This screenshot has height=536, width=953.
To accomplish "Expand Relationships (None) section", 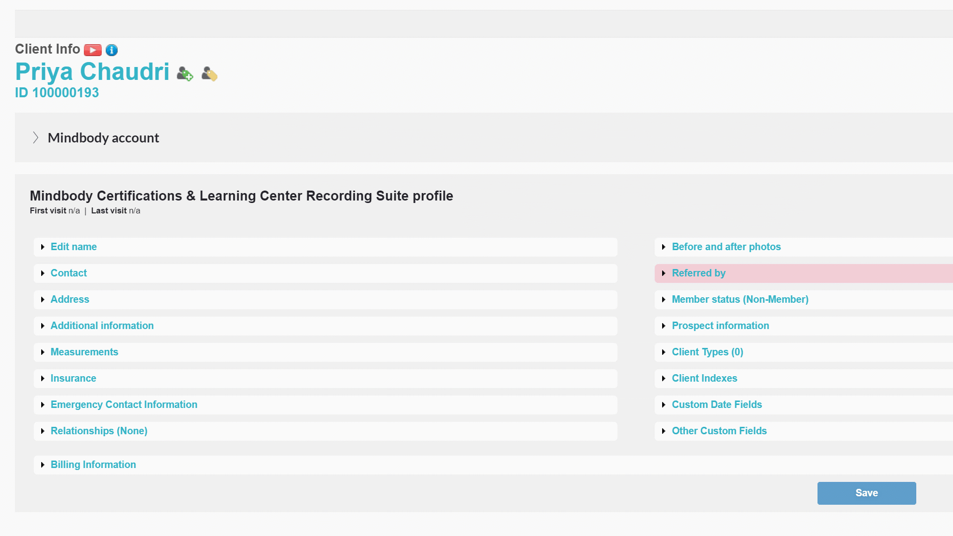I will point(326,431).
